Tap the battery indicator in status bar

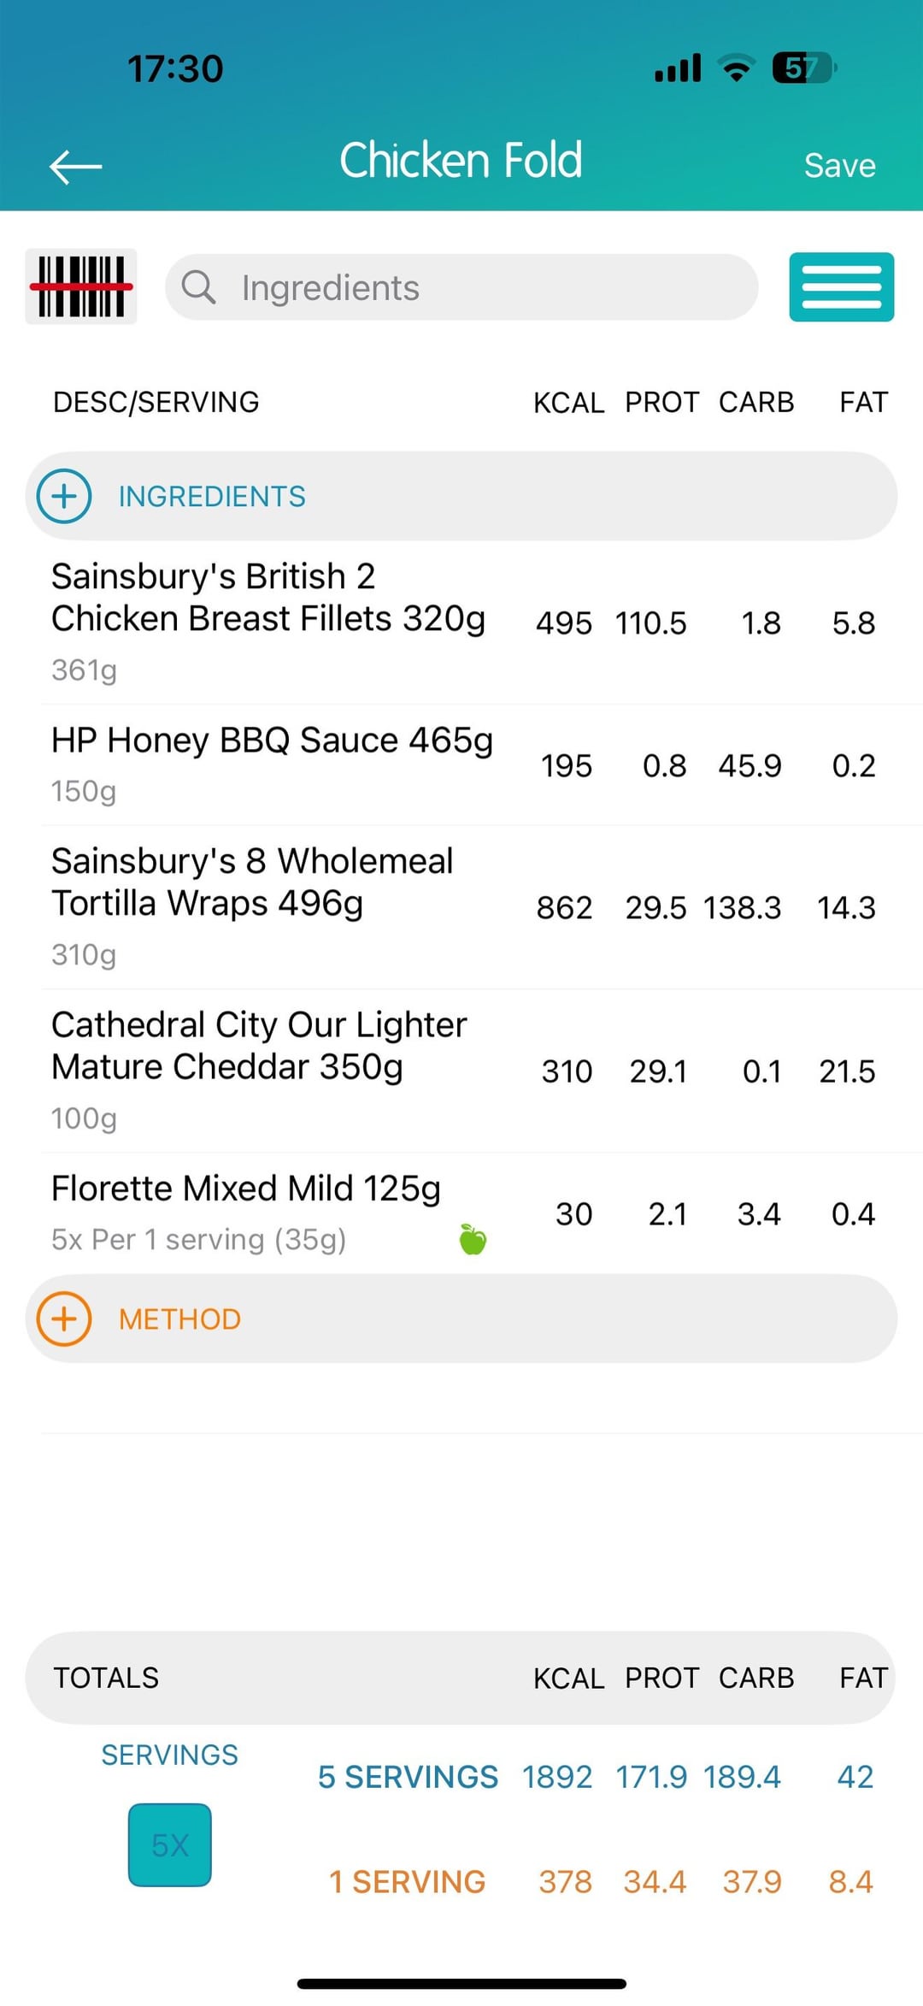803,68
